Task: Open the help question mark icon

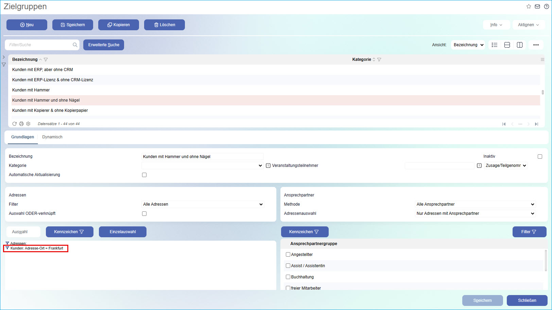Action: [546, 6]
